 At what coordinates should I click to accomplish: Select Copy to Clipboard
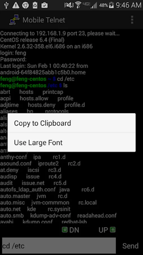point(72,123)
